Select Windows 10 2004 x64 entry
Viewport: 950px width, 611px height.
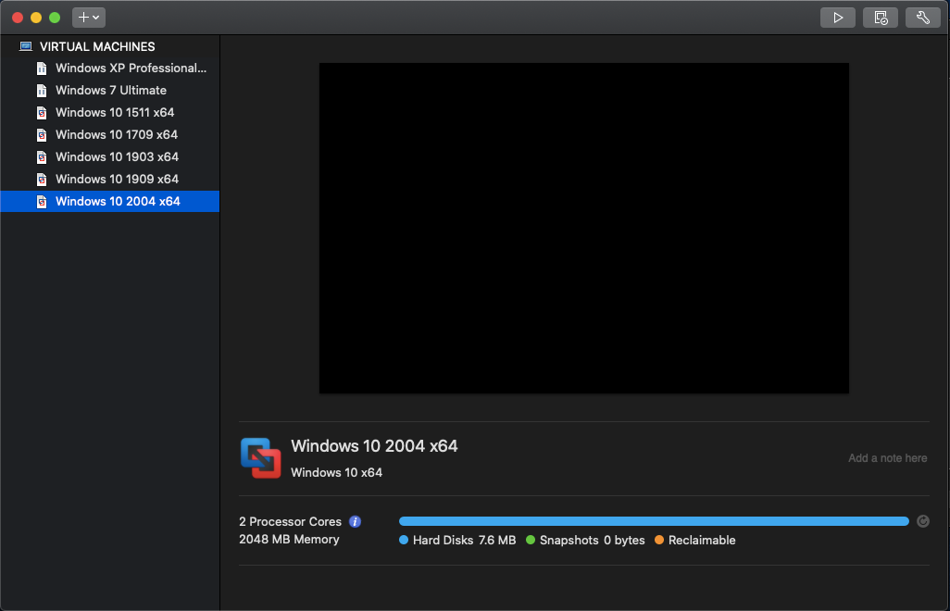coord(109,201)
